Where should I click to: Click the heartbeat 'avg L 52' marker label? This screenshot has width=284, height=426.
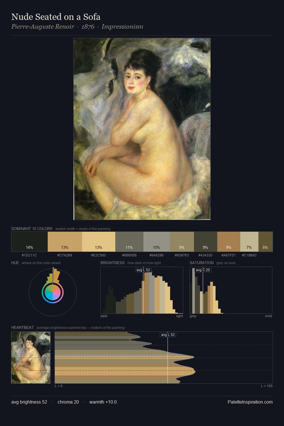pos(168,335)
